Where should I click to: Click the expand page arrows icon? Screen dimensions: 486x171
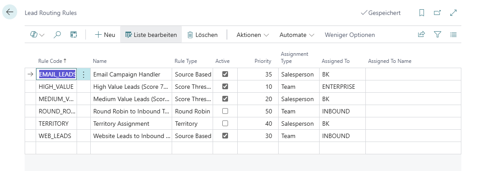[453, 13]
